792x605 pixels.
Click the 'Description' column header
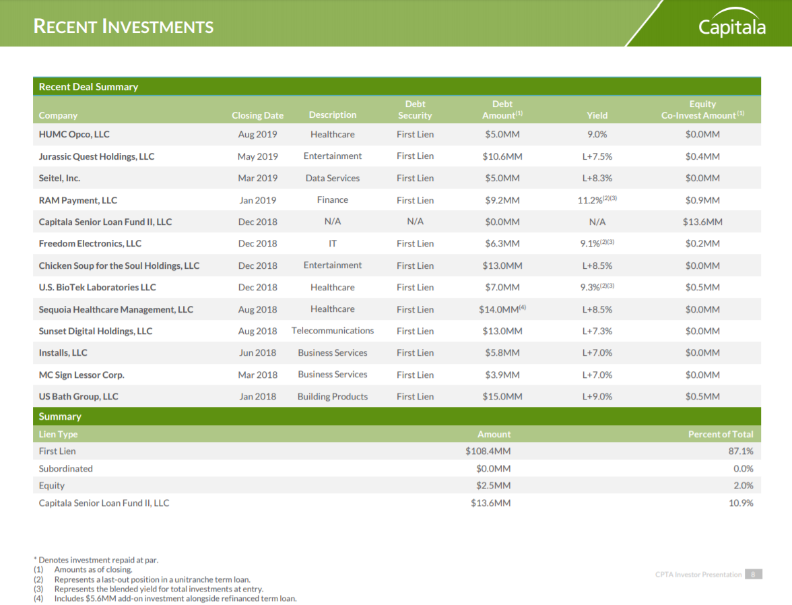[x=333, y=115]
